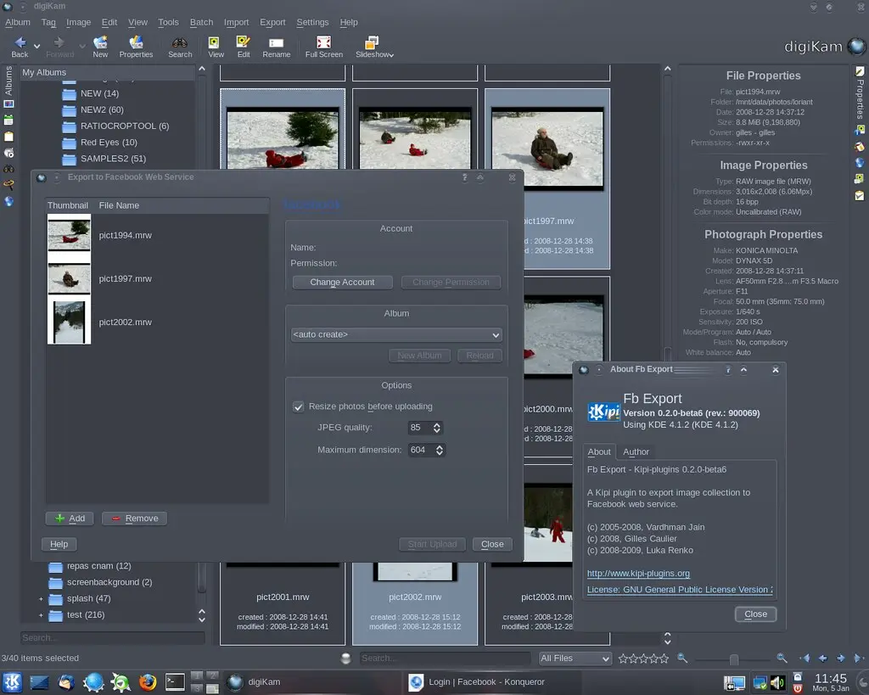
Task: Open the Rename tool in the toolbar
Action: [277, 45]
